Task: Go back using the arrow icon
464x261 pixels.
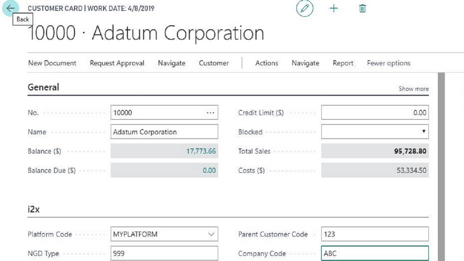Action: tap(11, 8)
